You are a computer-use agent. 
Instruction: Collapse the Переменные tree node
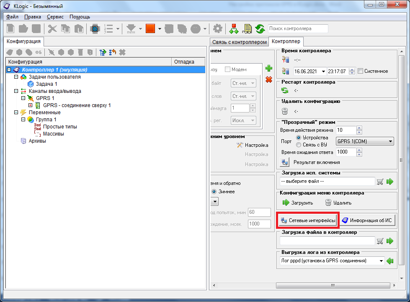pos(16,113)
